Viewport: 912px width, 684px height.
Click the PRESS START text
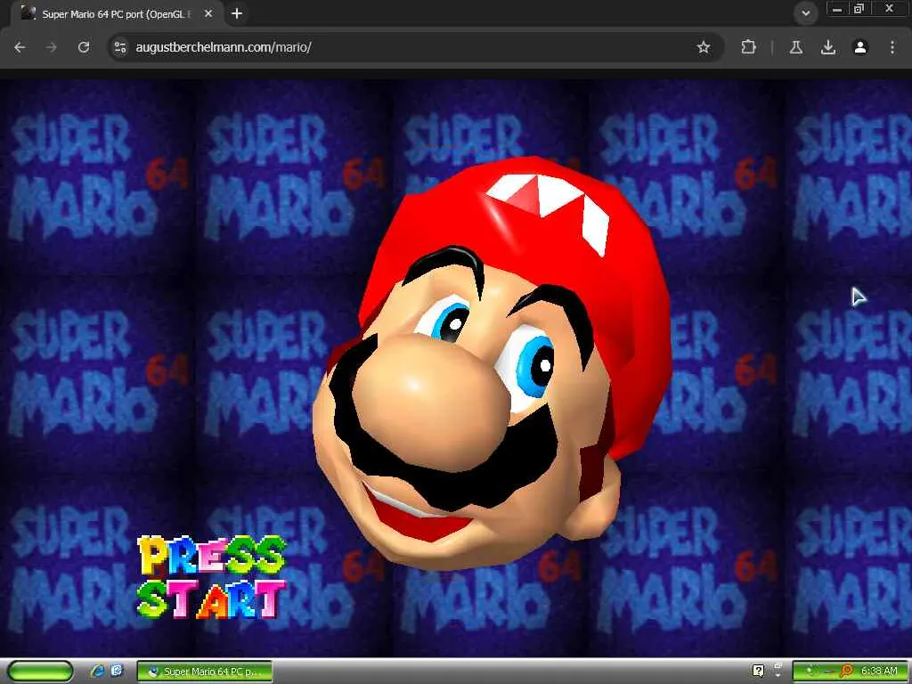click(x=212, y=577)
